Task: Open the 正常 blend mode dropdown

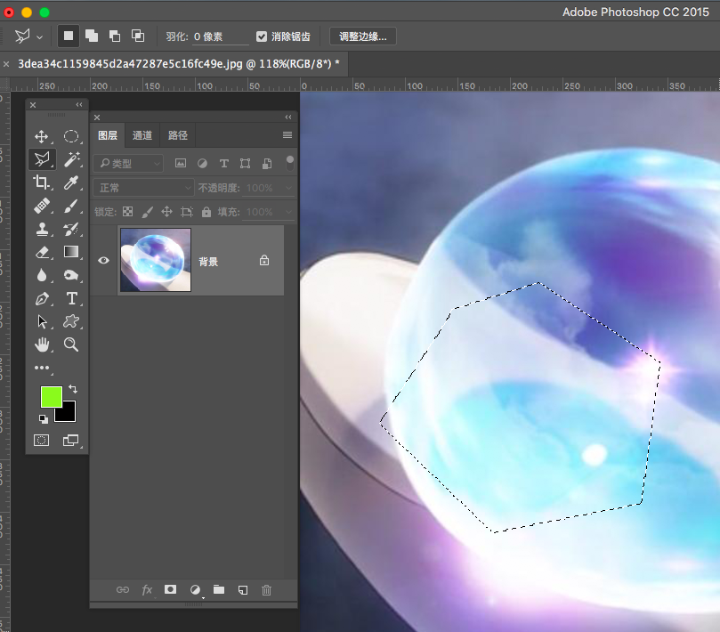Action: [x=143, y=188]
